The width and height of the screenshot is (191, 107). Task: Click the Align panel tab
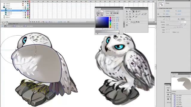click(167, 85)
